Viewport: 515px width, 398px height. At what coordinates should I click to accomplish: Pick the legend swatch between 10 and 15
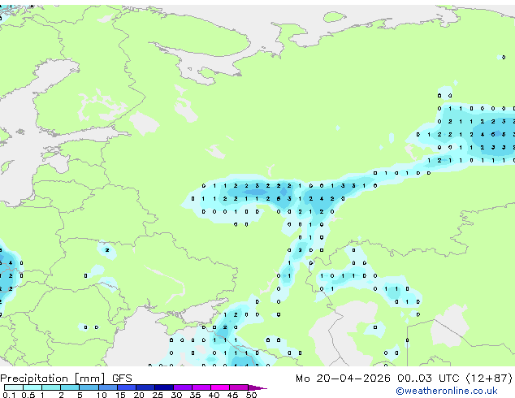(107, 387)
